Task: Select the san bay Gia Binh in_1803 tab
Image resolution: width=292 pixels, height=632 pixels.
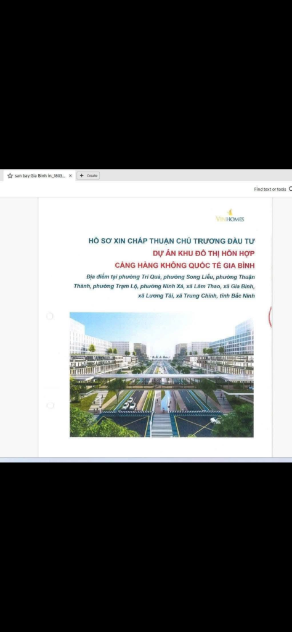Action: [39, 176]
